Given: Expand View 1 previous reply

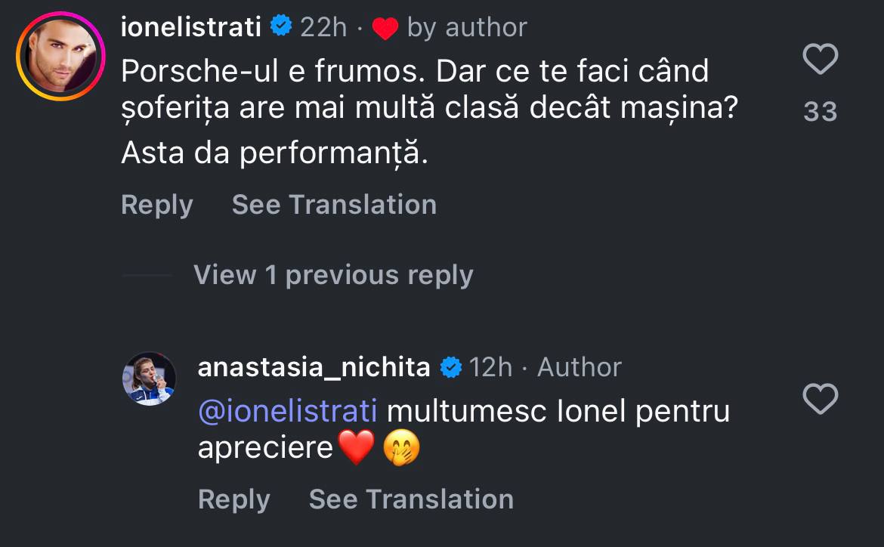Looking at the screenshot, I should point(333,274).
